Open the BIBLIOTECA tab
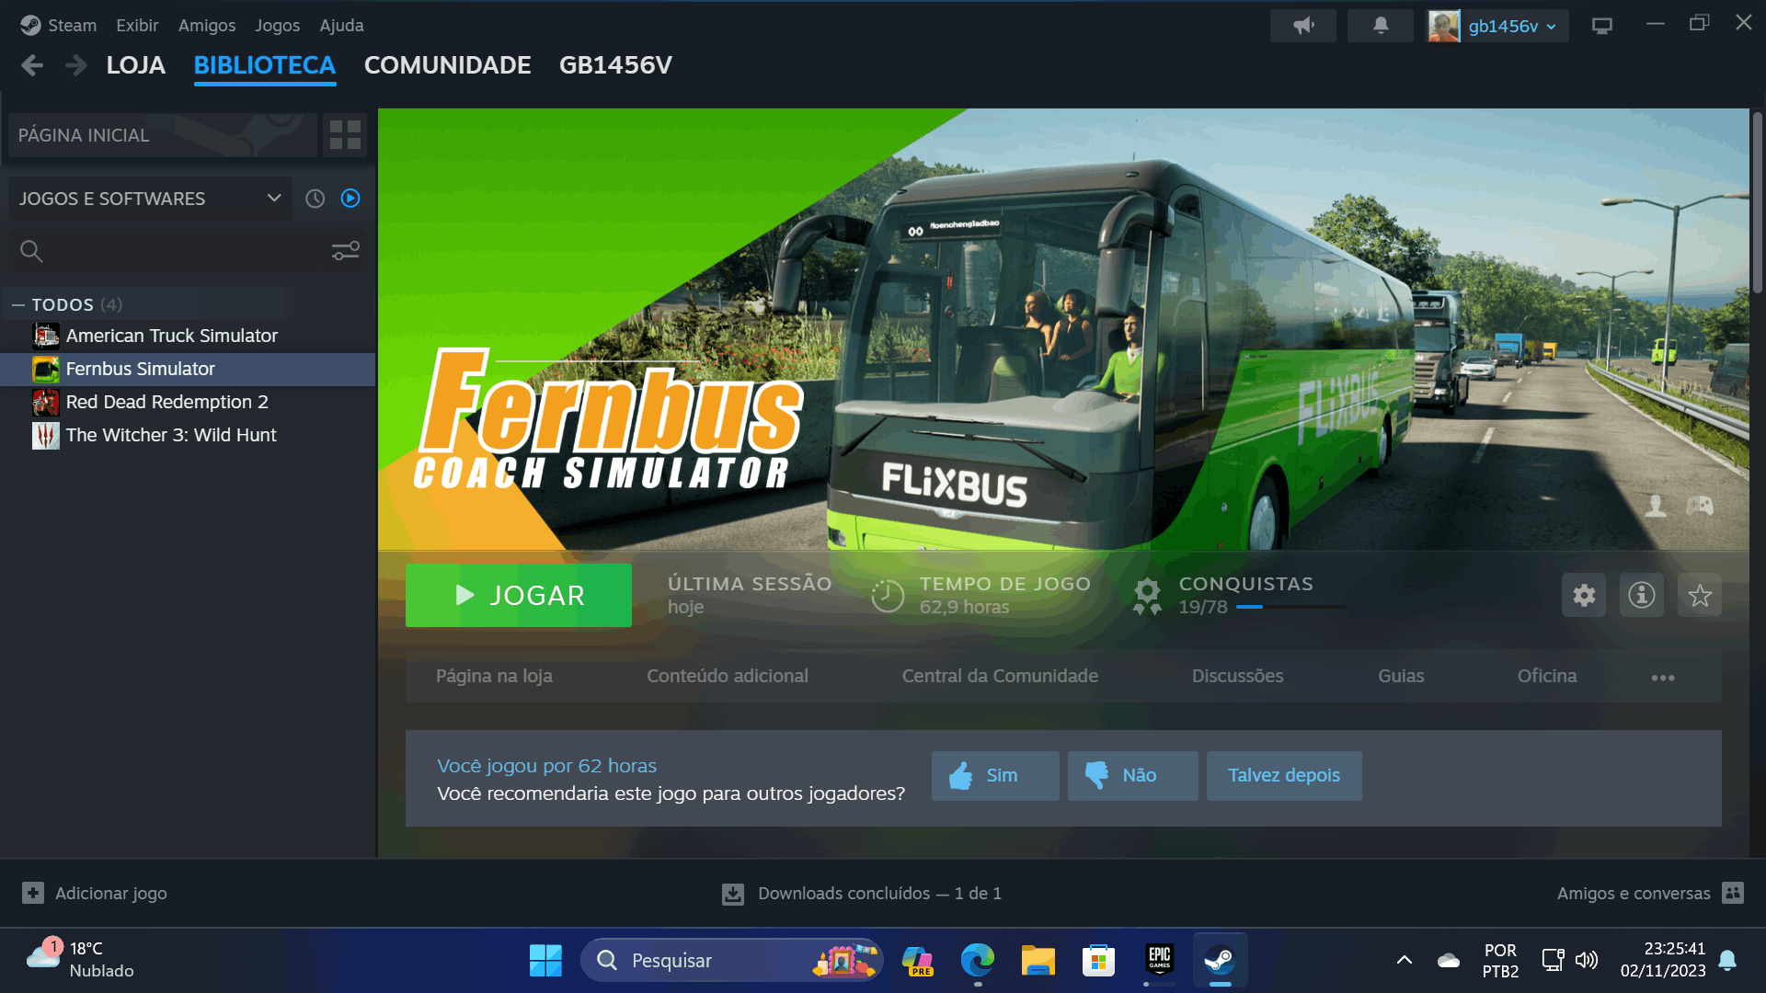The height and width of the screenshot is (993, 1766). click(x=264, y=65)
